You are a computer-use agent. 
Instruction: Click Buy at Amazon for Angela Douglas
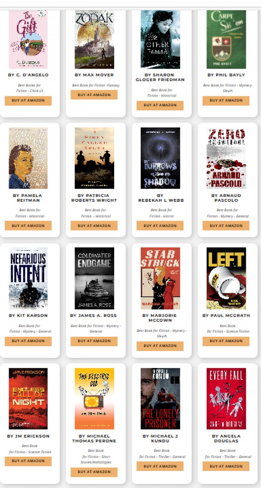[x=226, y=466]
